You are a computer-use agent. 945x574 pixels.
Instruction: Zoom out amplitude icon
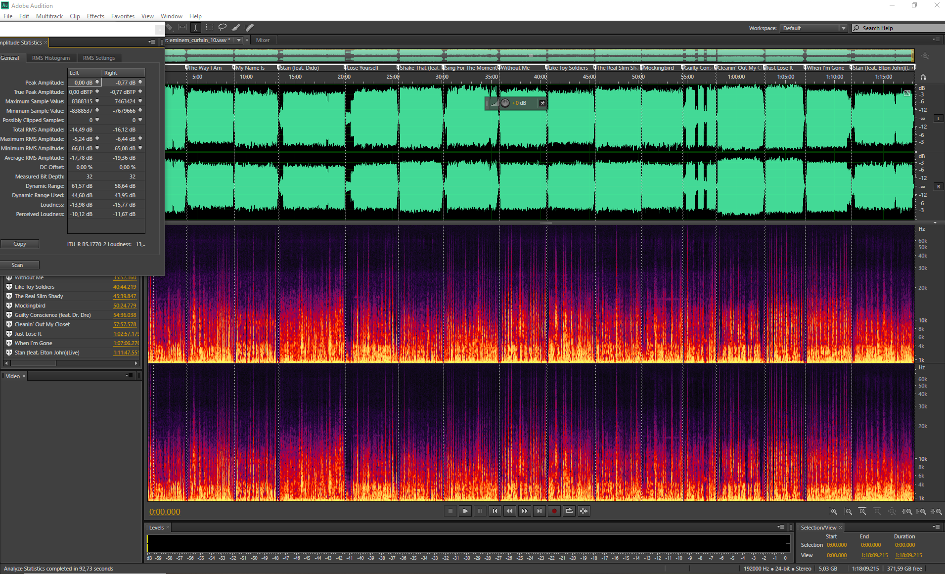pyautogui.click(x=848, y=512)
